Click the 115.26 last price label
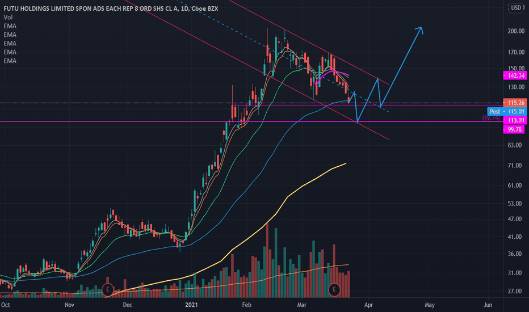This screenshot has width=529, height=312. click(515, 103)
